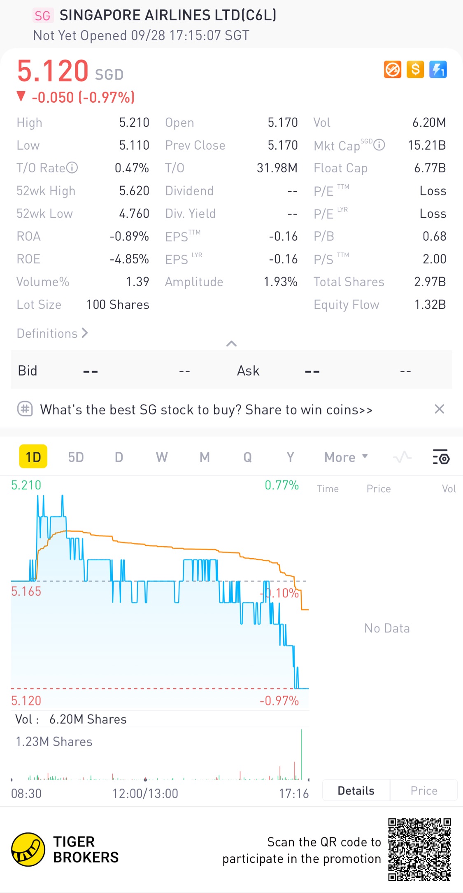Select the Details toggle tab
463x893 pixels.
356,790
